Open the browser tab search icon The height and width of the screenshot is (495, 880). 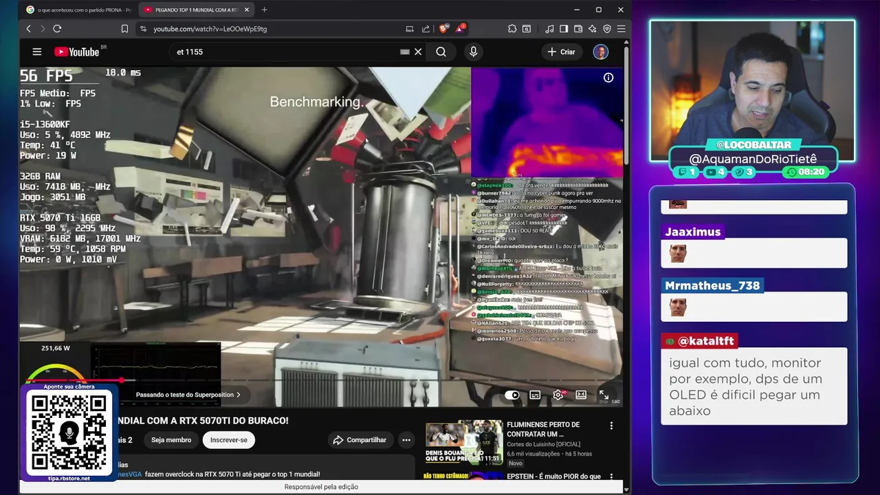527,29
